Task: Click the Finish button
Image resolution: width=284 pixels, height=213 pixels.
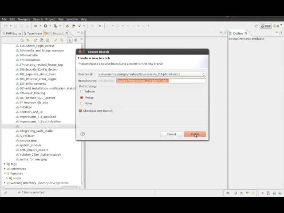Action: pyautogui.click(x=195, y=134)
